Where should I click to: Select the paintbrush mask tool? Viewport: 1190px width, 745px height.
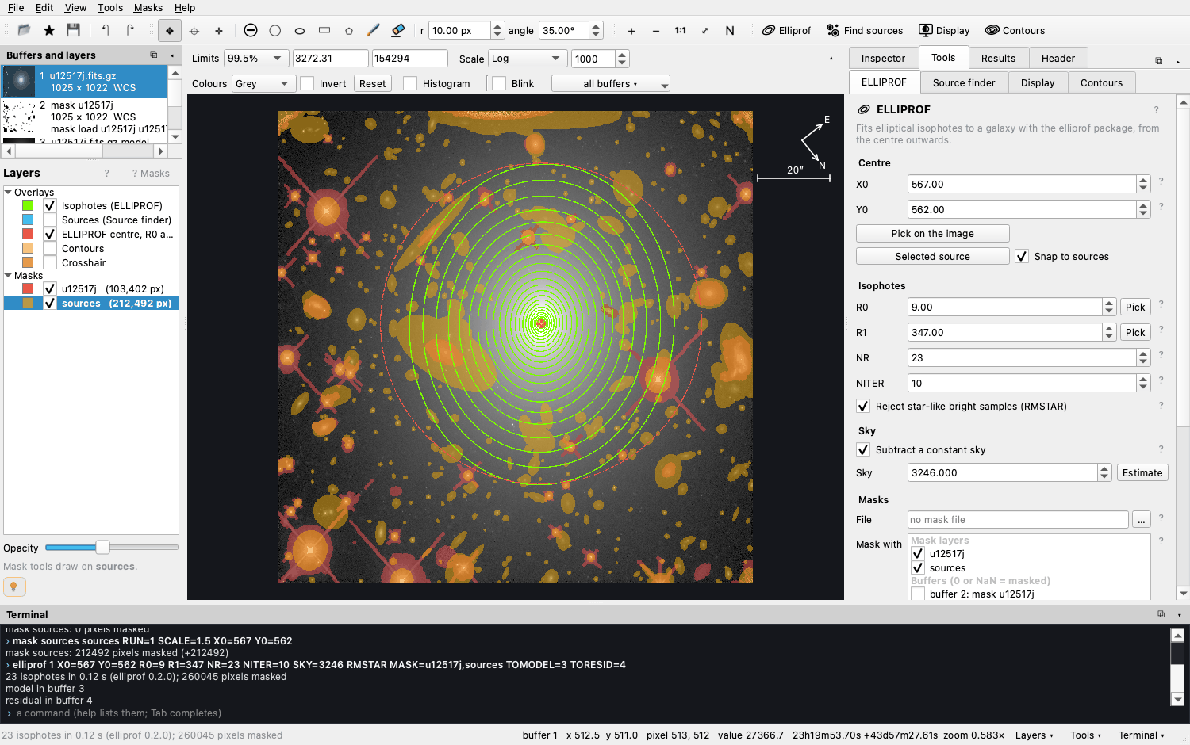click(x=374, y=30)
